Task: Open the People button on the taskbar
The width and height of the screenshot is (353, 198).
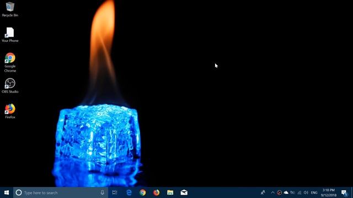Action: [x=263, y=193]
